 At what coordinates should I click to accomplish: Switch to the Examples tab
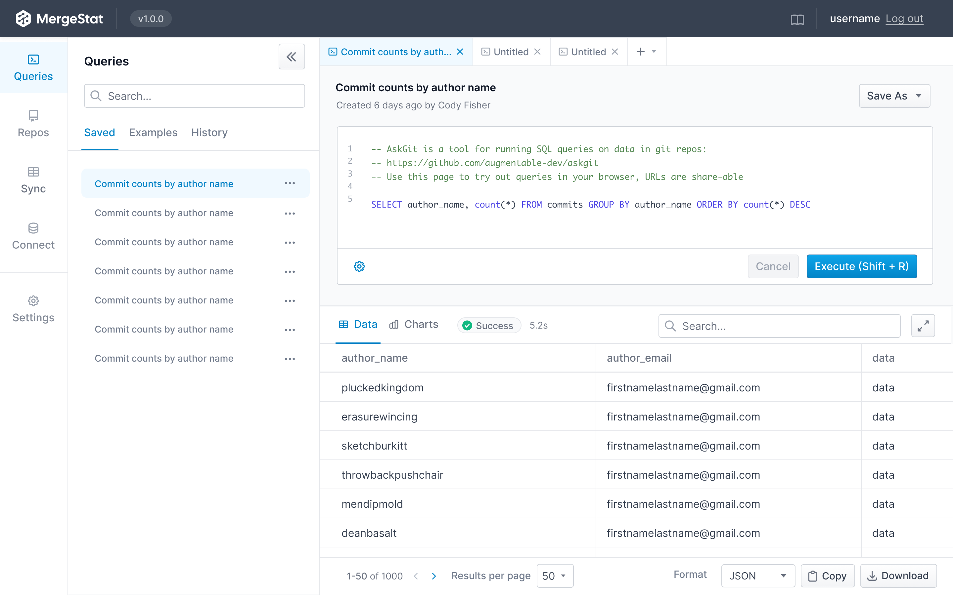pyautogui.click(x=153, y=133)
